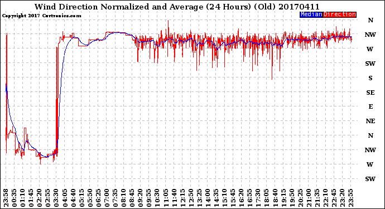Viewport: 385px width, 209px height.
Task: Click the 23:20 time axis label
Action: pos(341,198)
